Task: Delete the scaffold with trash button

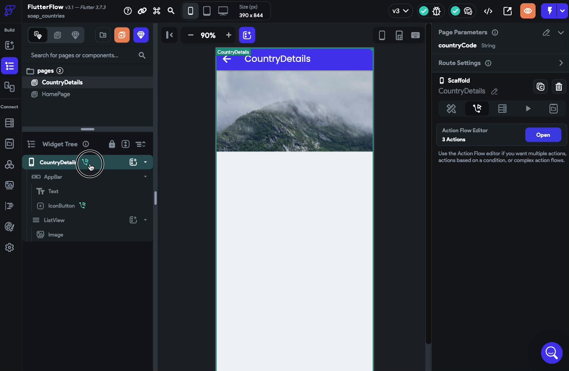Action: point(559,87)
